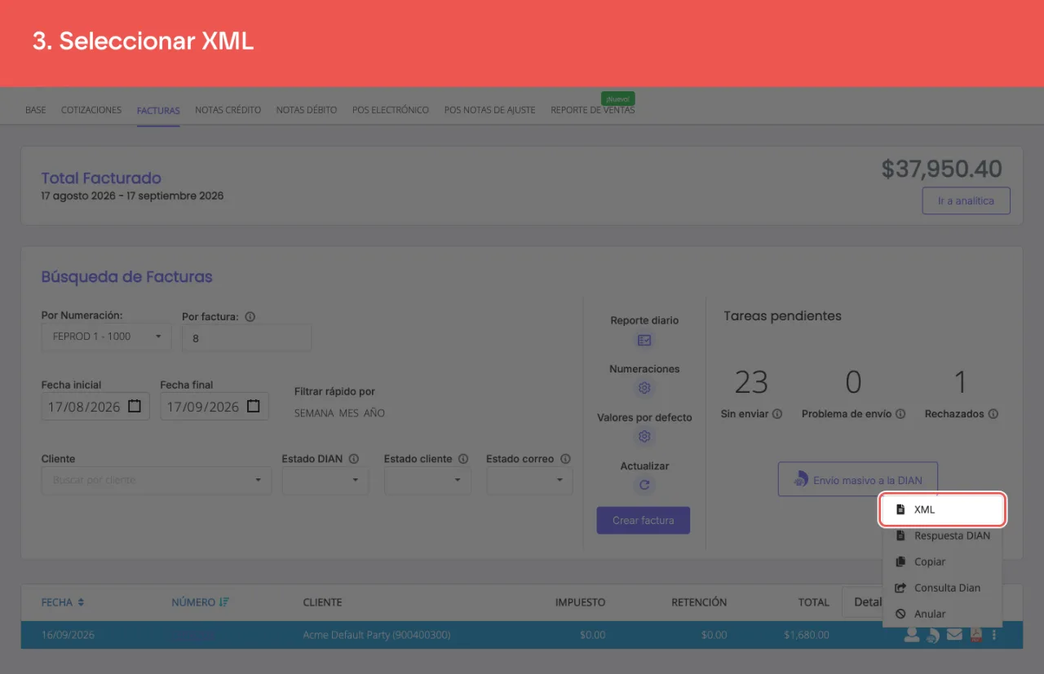Open the Buscar por cliente dropdown
Screen dimensions: 1044x674
tap(157, 480)
